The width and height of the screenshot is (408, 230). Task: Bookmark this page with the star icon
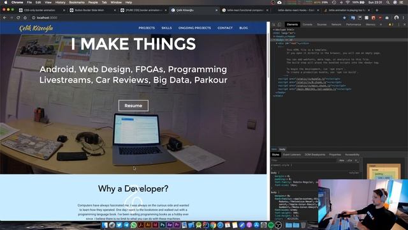tap(344, 18)
